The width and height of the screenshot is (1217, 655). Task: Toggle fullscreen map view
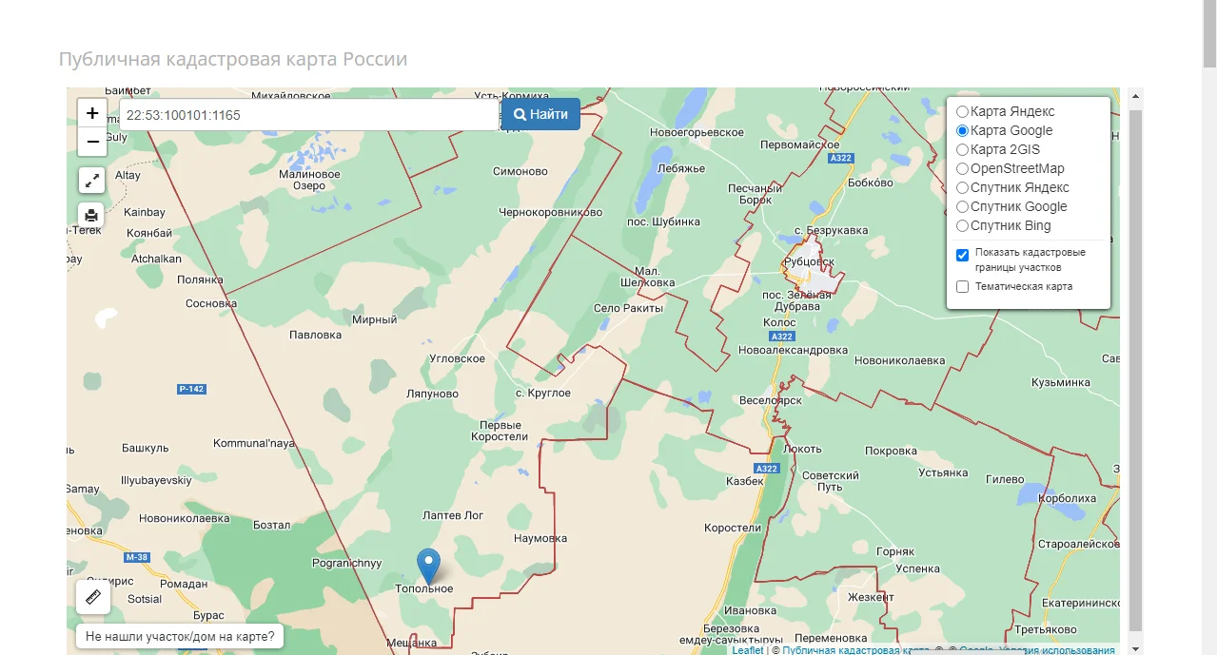91,180
